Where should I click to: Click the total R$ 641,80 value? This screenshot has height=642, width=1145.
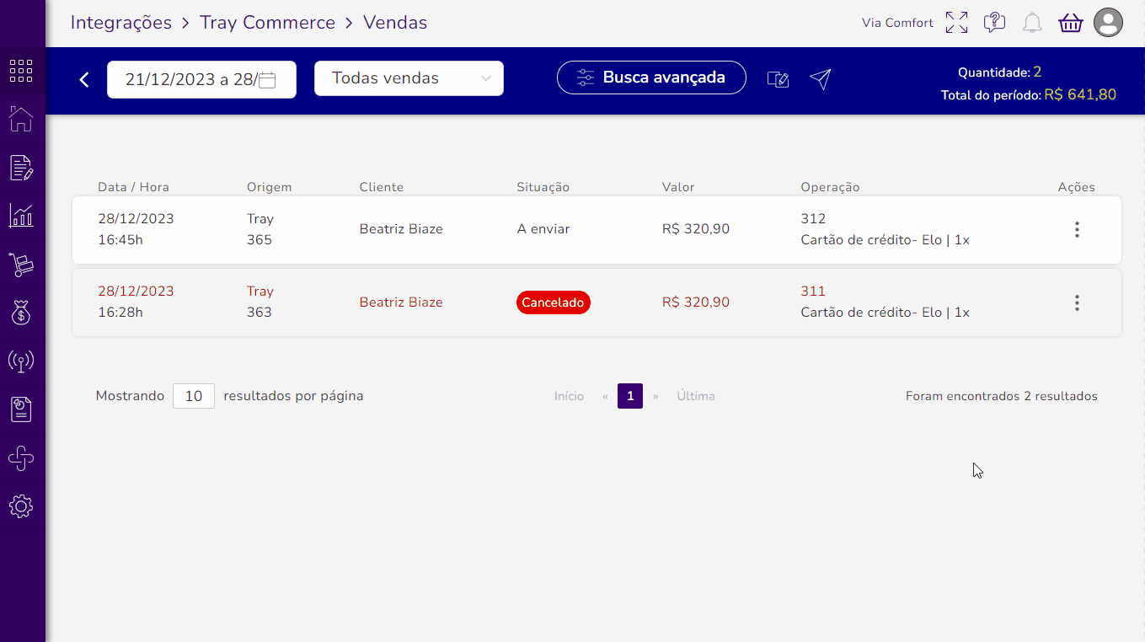click(1080, 95)
